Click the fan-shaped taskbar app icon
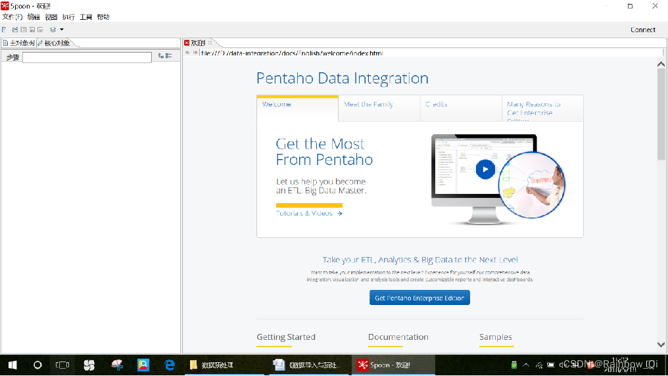This screenshot has height=376, width=668. pyautogui.click(x=89, y=365)
